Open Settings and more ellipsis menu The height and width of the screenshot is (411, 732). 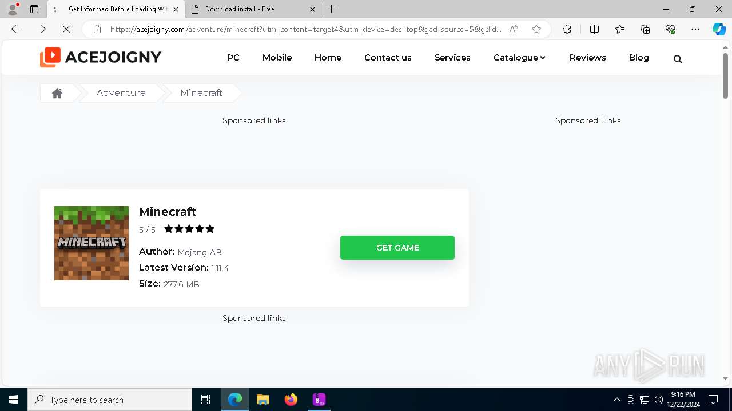tap(695, 29)
